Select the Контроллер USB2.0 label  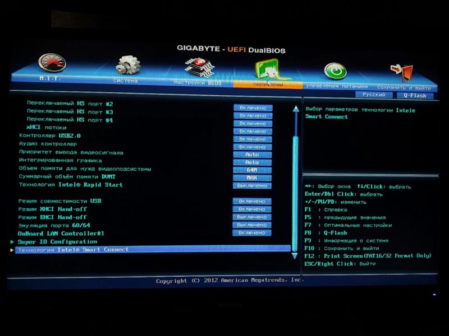tap(50, 136)
